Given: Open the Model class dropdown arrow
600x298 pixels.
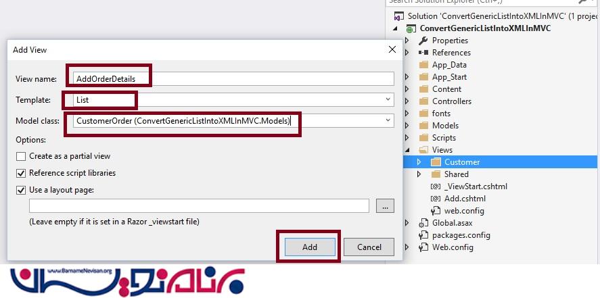Looking at the screenshot, I should tap(388, 120).
